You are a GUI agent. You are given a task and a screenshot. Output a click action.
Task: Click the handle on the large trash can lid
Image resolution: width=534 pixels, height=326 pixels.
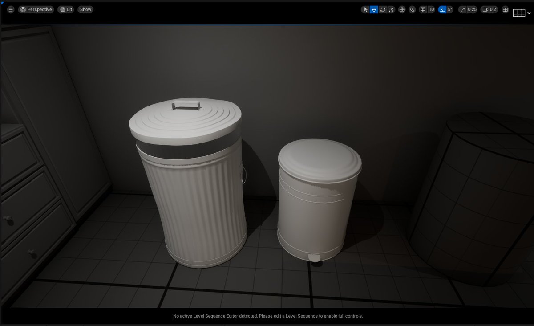186,106
